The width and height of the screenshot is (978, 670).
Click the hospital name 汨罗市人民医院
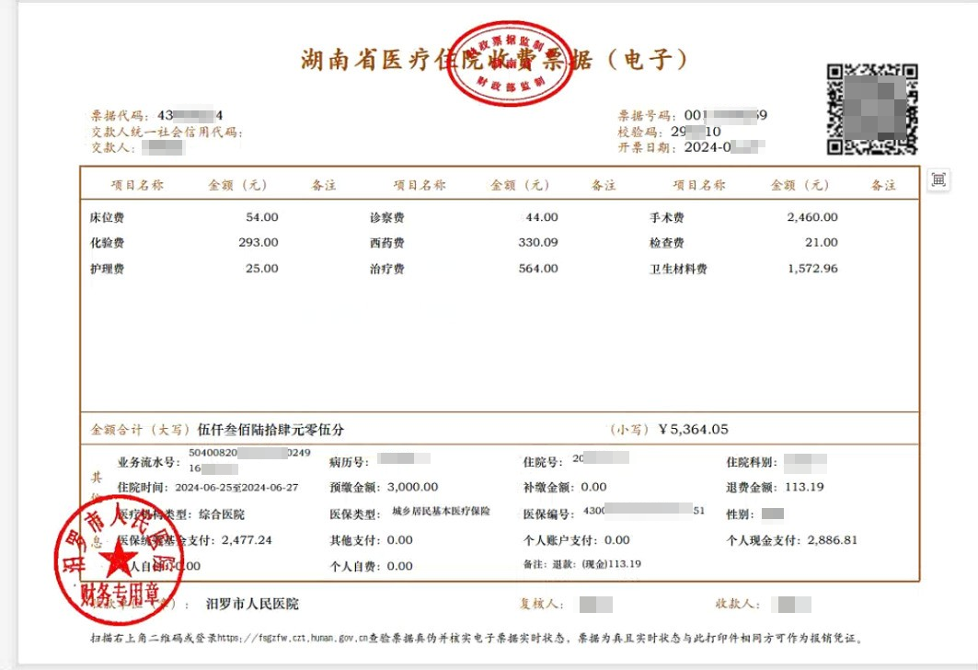[252, 604]
